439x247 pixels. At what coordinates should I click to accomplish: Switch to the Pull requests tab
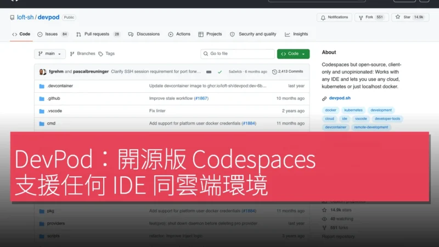coord(98,34)
